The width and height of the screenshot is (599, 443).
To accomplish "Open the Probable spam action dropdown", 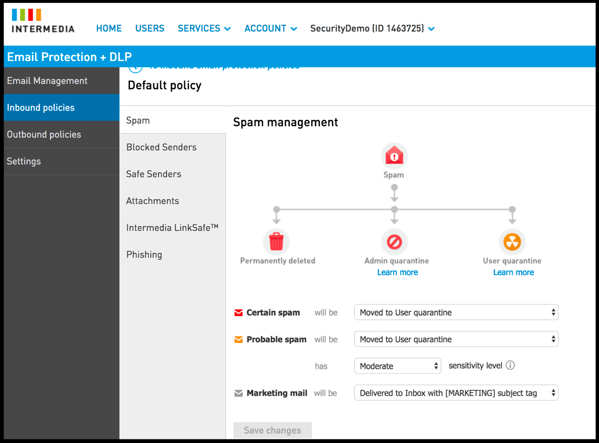I will [x=456, y=339].
